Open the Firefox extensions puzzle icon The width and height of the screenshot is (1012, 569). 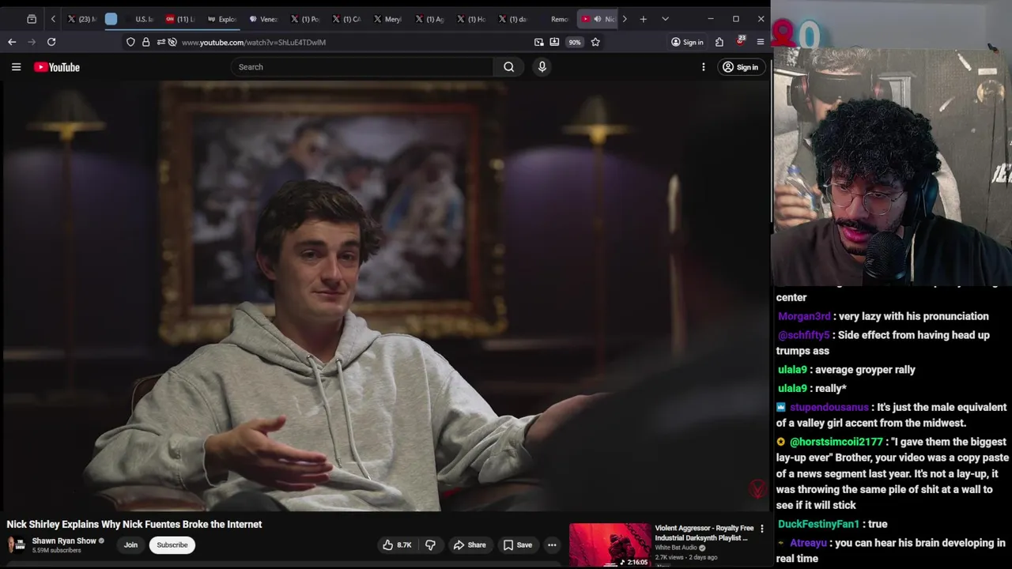719,42
